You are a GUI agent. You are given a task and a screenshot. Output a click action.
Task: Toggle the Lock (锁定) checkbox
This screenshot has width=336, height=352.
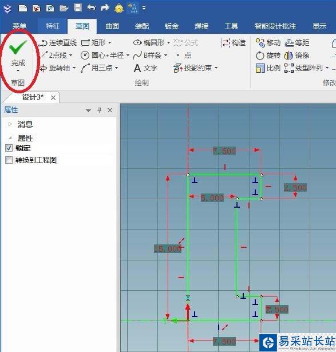tap(9, 148)
